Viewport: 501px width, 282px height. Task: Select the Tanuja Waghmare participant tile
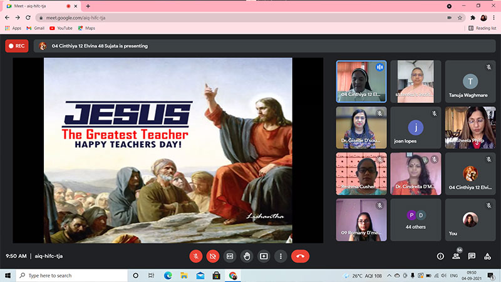(470, 81)
